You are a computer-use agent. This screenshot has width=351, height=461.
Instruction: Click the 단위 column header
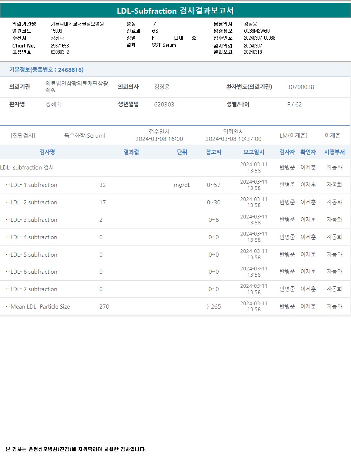point(182,152)
